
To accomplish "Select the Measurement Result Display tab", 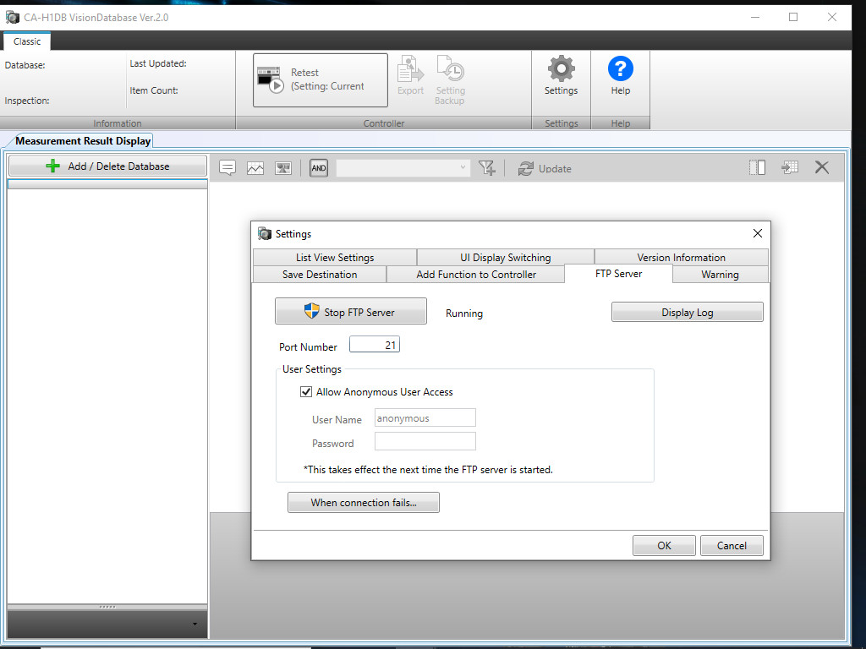I will point(83,141).
